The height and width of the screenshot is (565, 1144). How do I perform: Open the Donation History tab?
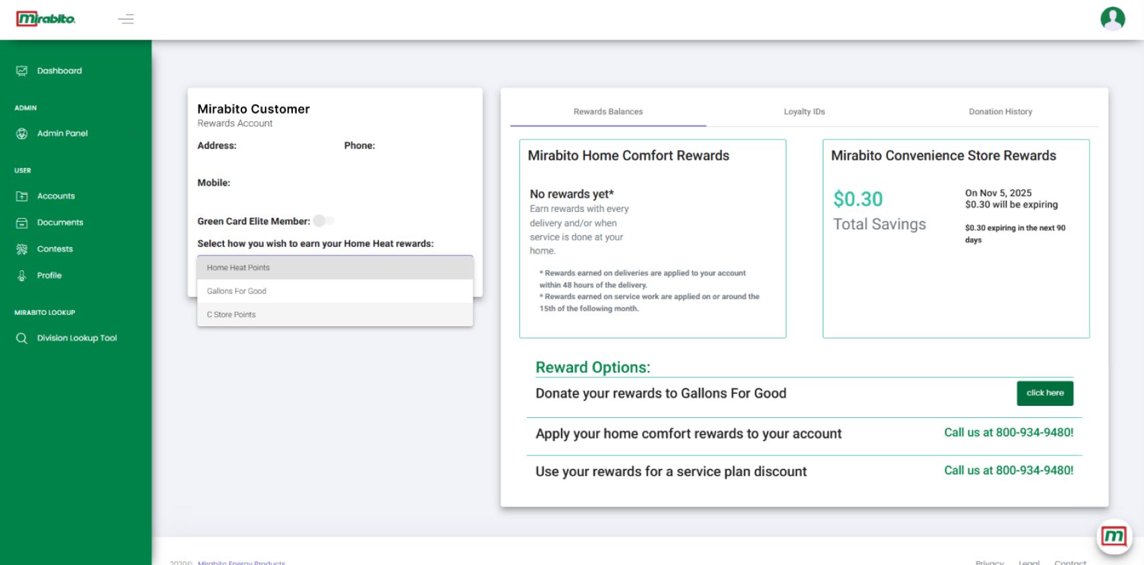pyautogui.click(x=1000, y=112)
